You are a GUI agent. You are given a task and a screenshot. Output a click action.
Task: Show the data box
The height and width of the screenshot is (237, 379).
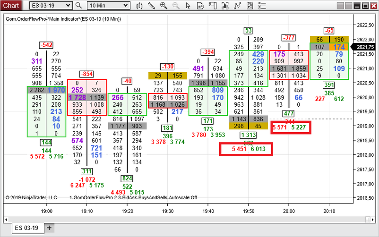click(x=200, y=6)
